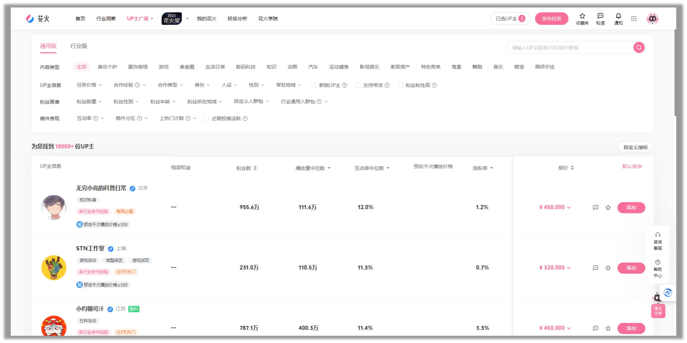Sort by 报价 column arrows
Image resolution: width=687 pixels, height=343 pixels.
click(572, 168)
